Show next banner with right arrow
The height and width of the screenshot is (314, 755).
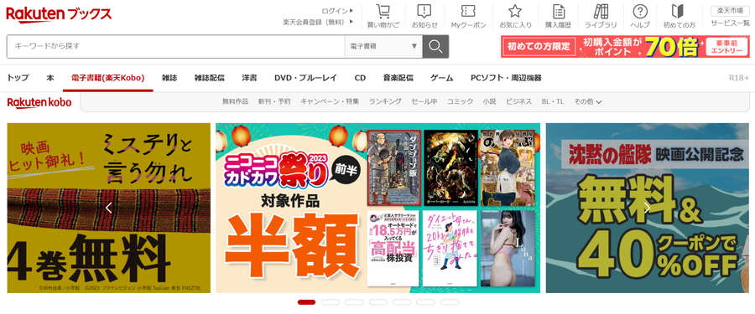click(x=647, y=208)
